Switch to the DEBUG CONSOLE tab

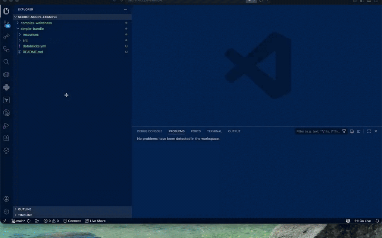coord(150,131)
